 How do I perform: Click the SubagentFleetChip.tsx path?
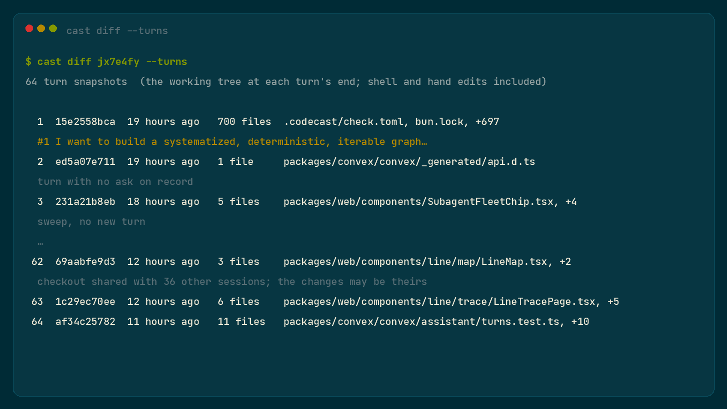tap(430, 202)
